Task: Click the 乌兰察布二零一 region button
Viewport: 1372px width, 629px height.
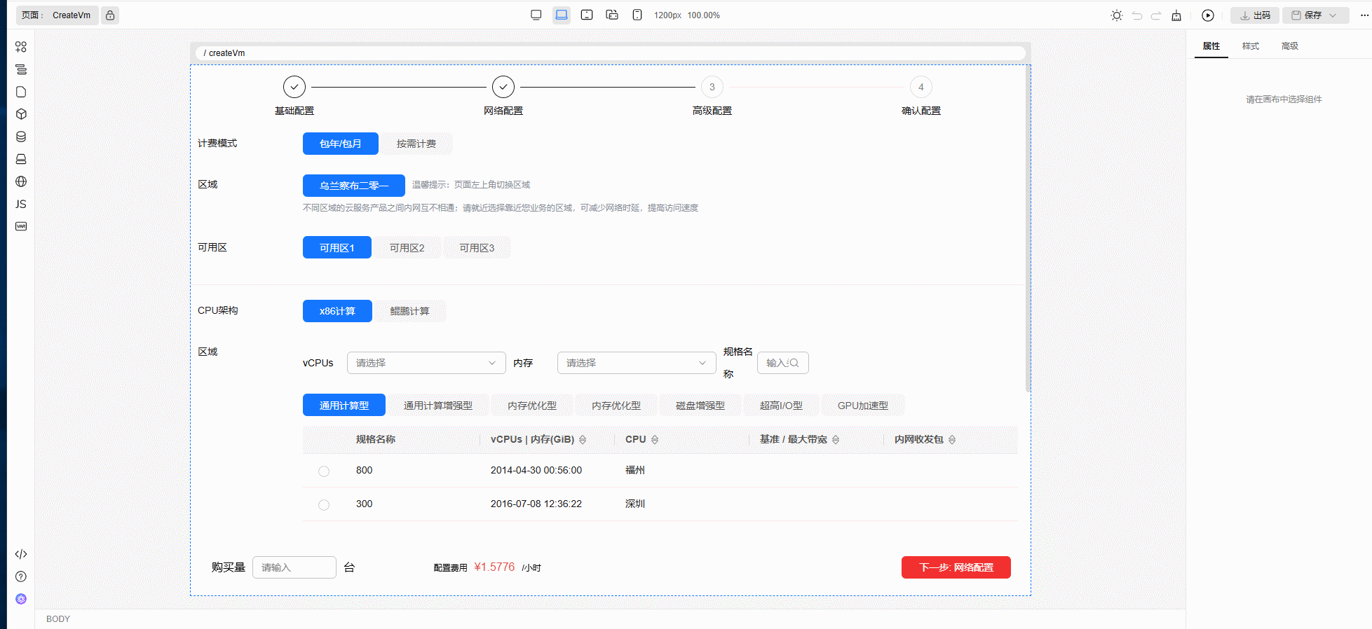Action: click(354, 186)
